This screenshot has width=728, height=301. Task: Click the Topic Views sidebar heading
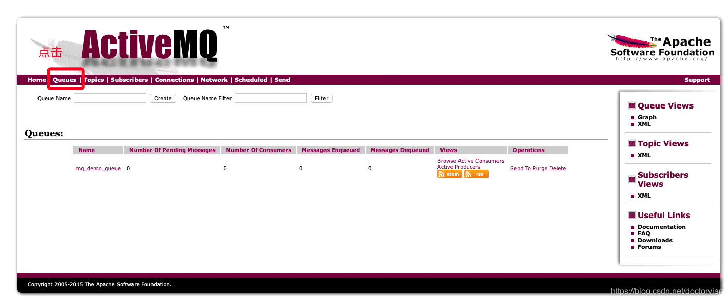tap(663, 144)
